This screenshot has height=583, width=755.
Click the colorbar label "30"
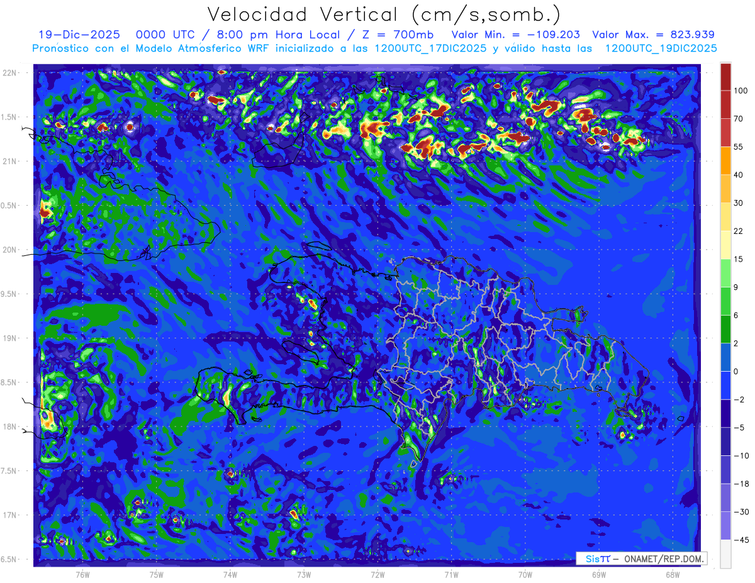(739, 203)
